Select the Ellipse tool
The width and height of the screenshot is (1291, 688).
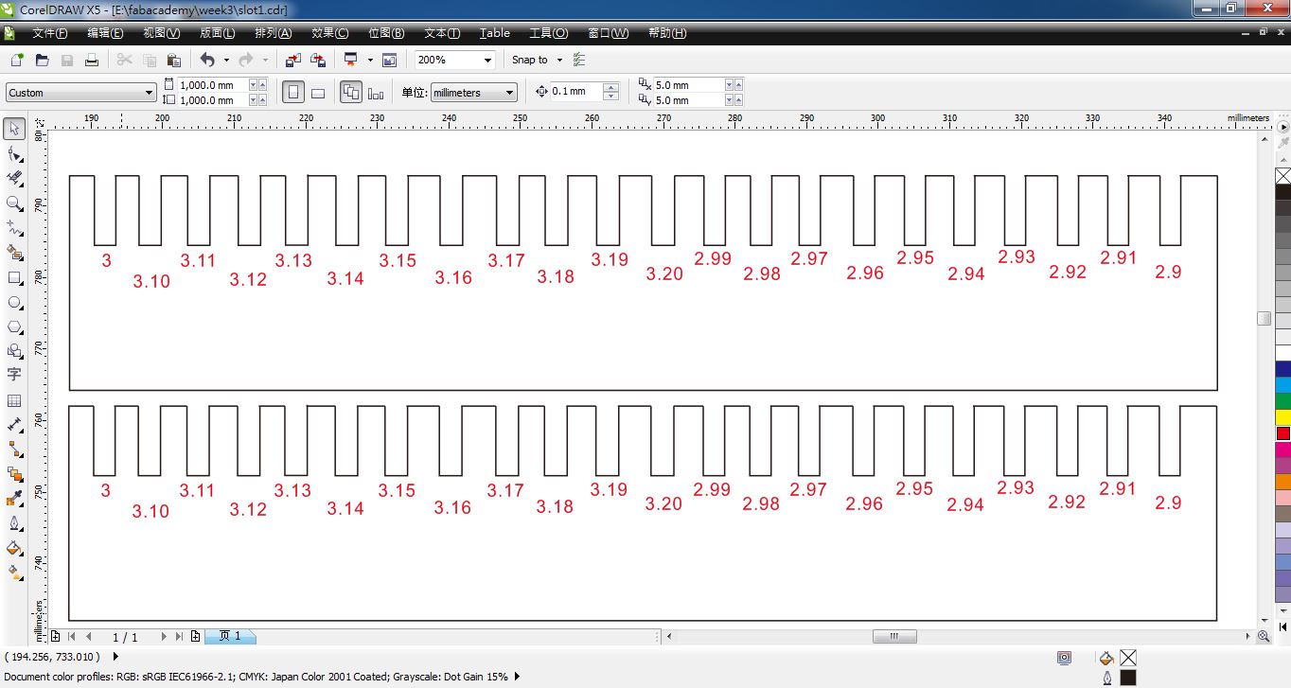coord(14,303)
